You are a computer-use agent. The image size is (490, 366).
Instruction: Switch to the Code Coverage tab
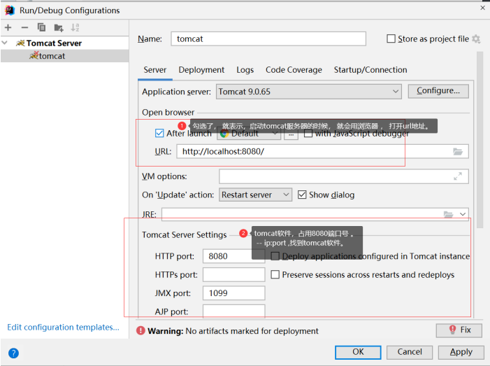(x=294, y=70)
